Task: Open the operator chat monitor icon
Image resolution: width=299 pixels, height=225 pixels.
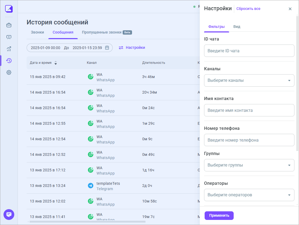Action: point(9,37)
